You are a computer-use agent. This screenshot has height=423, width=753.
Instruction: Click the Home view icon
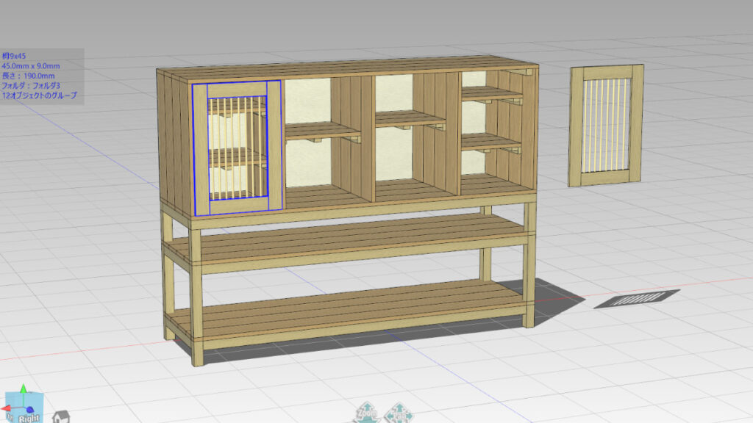click(x=60, y=416)
